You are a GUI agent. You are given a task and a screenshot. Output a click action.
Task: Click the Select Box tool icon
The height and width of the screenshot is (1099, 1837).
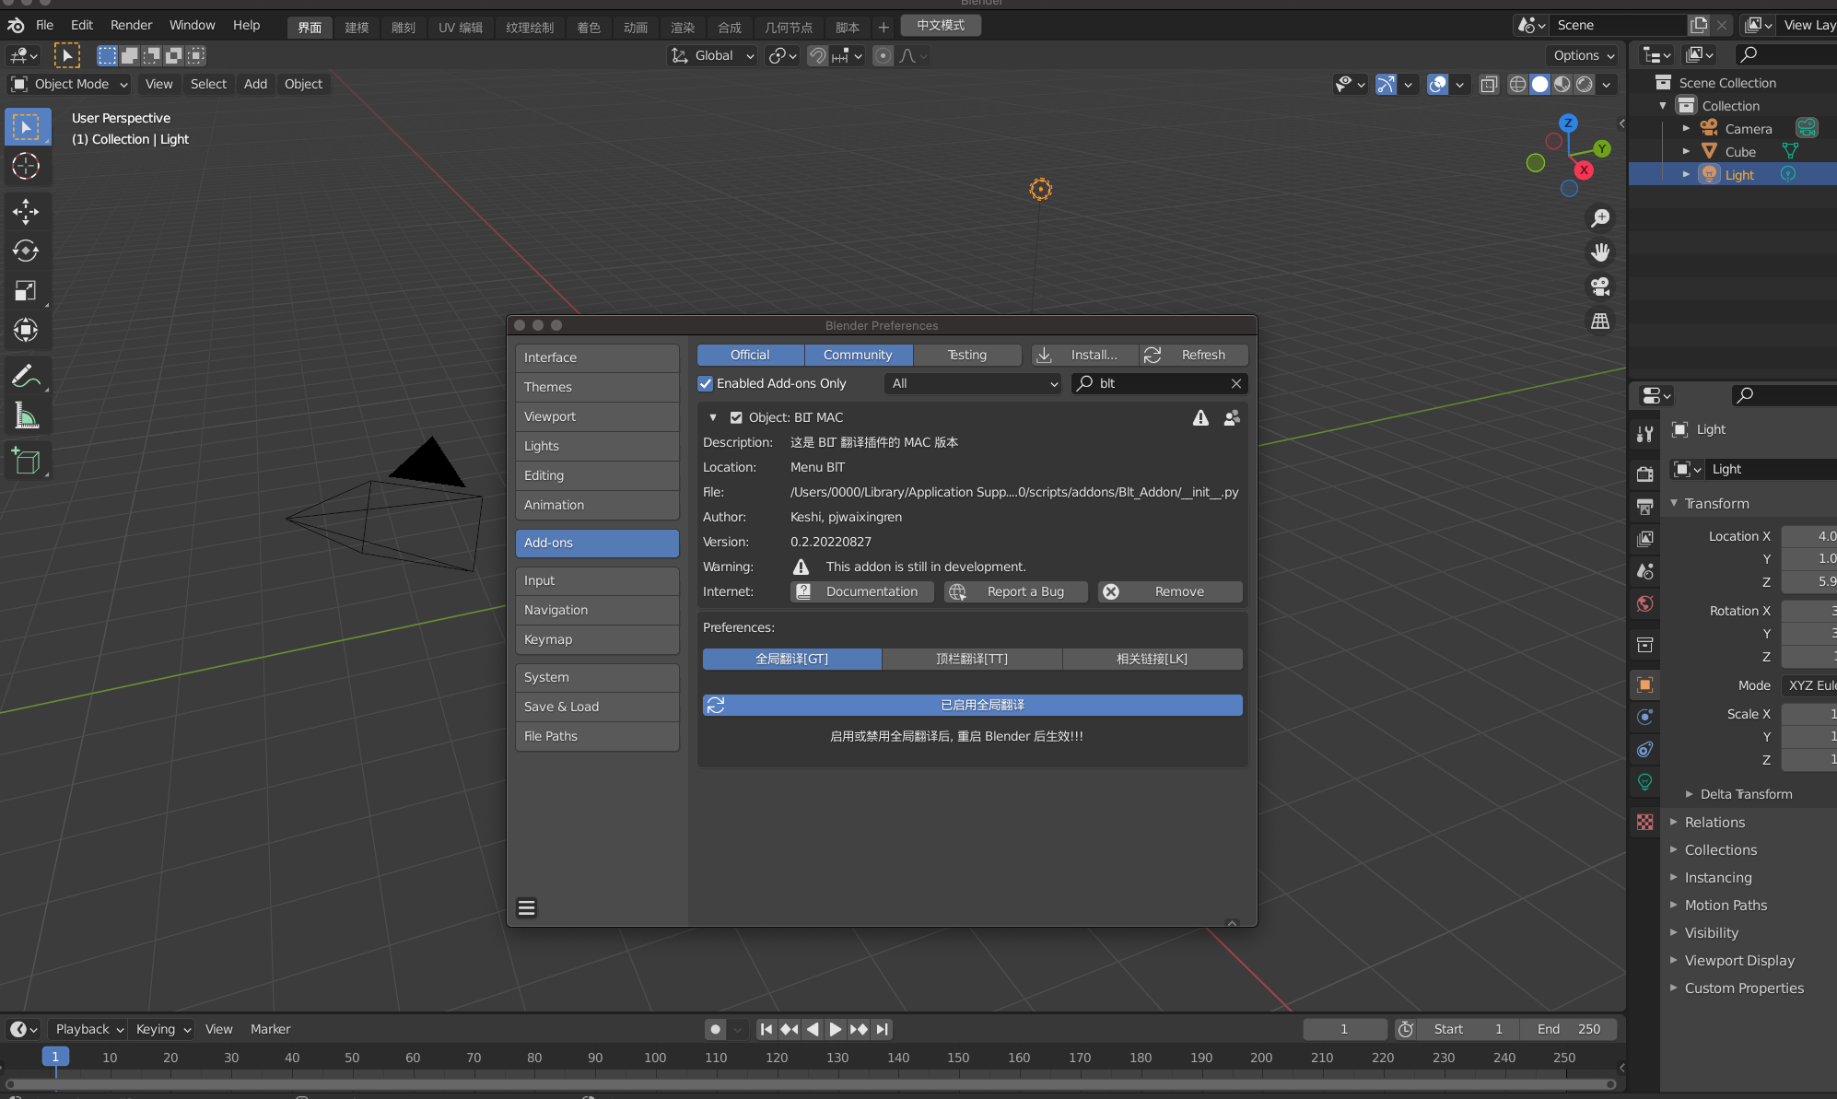(x=26, y=126)
